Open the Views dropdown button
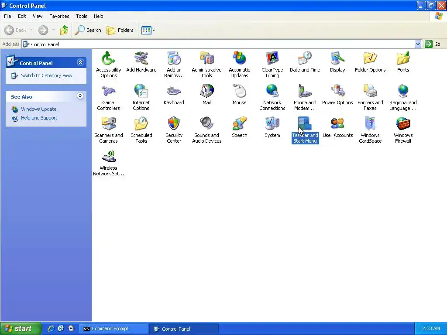 point(148,30)
